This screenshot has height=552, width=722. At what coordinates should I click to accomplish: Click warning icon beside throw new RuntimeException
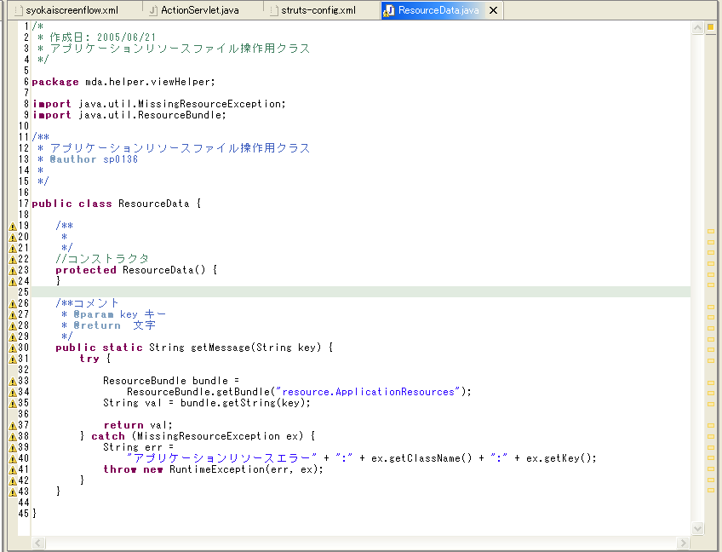[12, 469]
